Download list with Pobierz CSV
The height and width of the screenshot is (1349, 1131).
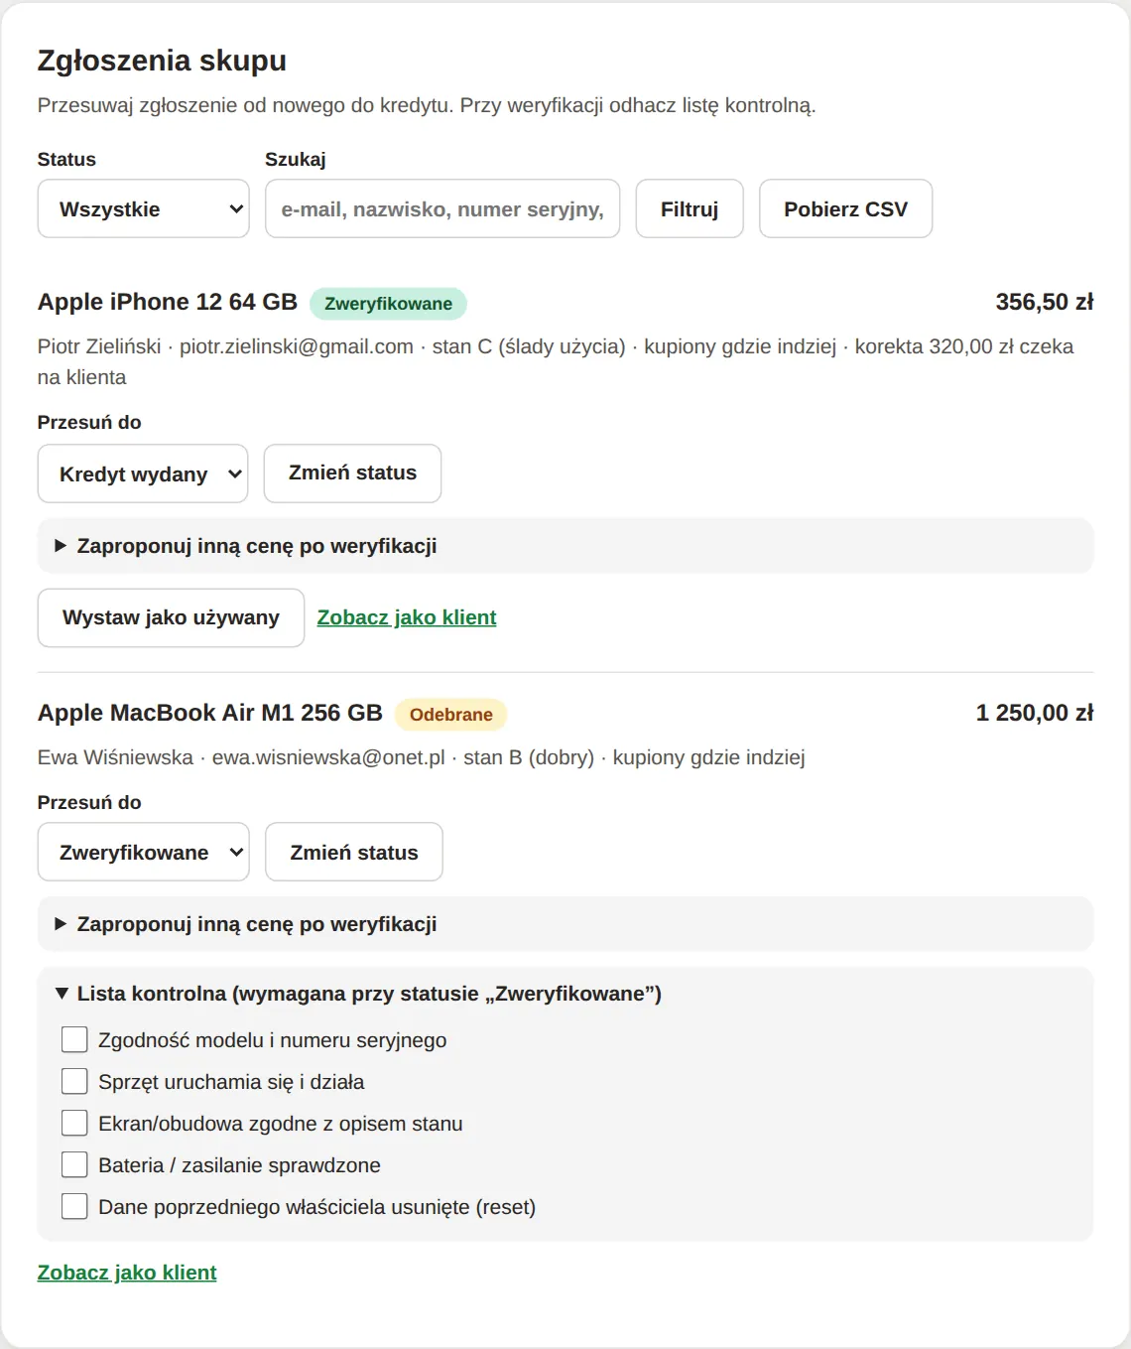click(845, 208)
